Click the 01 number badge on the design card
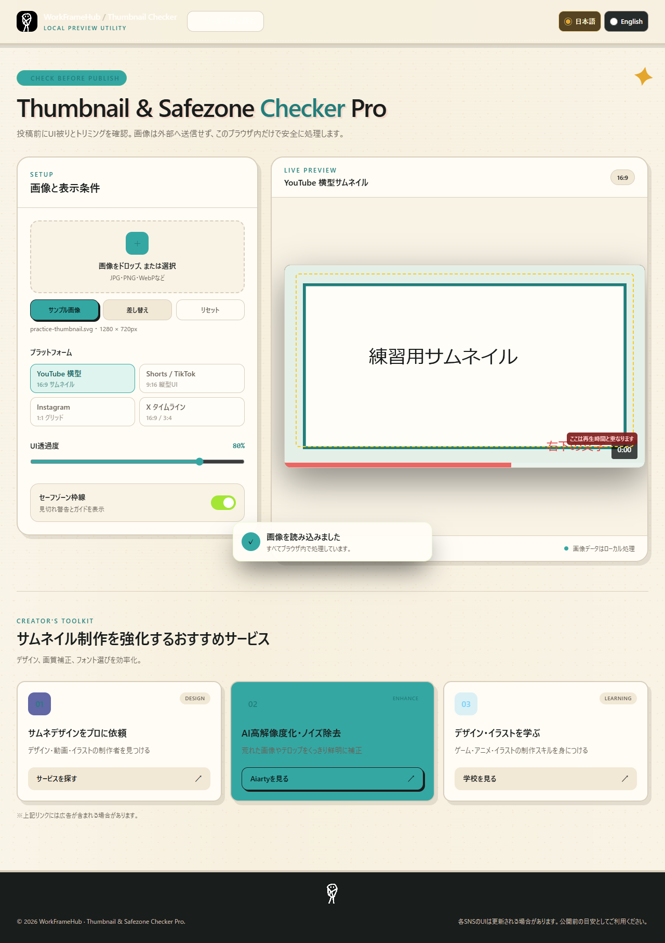The width and height of the screenshot is (665, 943). 39,704
